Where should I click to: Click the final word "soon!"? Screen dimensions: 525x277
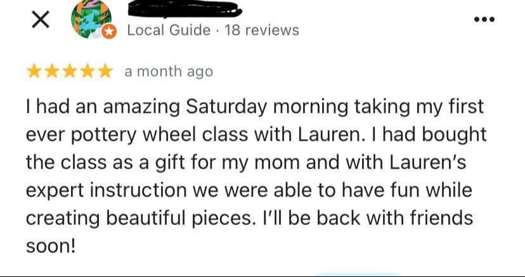point(51,247)
